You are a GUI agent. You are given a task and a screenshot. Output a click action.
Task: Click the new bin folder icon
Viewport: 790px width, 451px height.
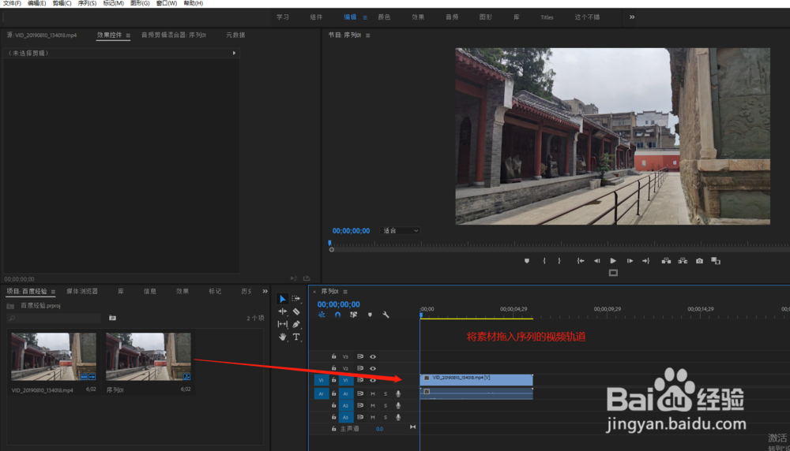[x=112, y=318]
